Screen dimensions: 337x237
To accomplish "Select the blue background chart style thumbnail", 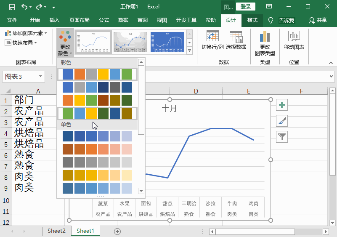I will tap(167, 42).
